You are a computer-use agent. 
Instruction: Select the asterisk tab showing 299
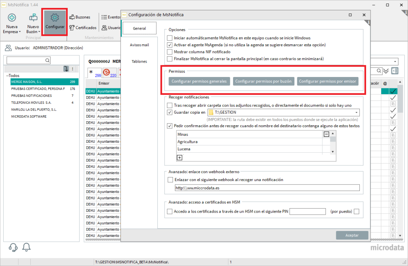(94, 73)
